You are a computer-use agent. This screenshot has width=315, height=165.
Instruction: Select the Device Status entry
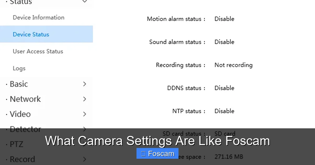click(x=31, y=34)
